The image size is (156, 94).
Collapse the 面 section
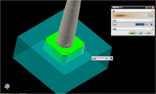point(152,11)
